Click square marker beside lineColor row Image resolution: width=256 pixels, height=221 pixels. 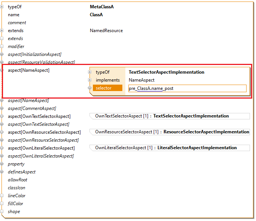click(x=2, y=196)
